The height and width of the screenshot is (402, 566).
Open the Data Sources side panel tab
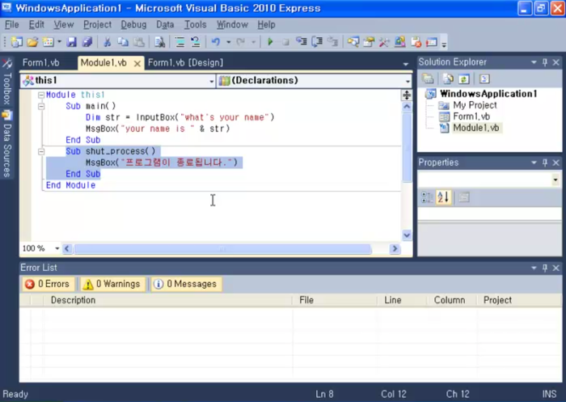coord(6,145)
